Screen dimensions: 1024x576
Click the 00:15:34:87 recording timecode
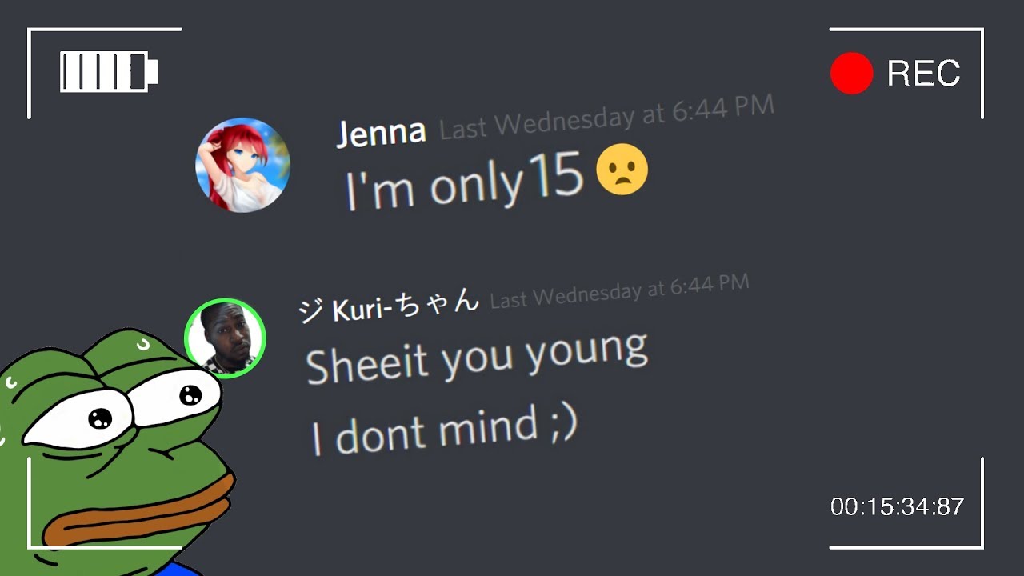point(897,506)
